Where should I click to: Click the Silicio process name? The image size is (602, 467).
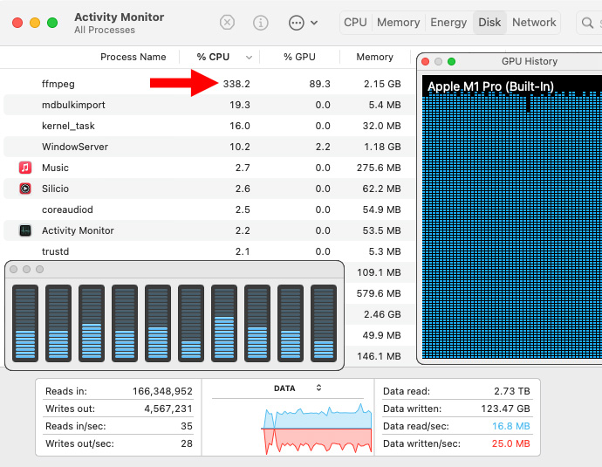click(x=55, y=189)
